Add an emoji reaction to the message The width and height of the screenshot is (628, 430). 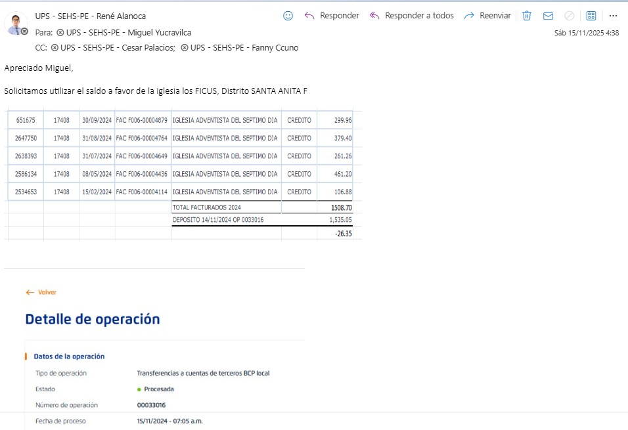(x=288, y=16)
